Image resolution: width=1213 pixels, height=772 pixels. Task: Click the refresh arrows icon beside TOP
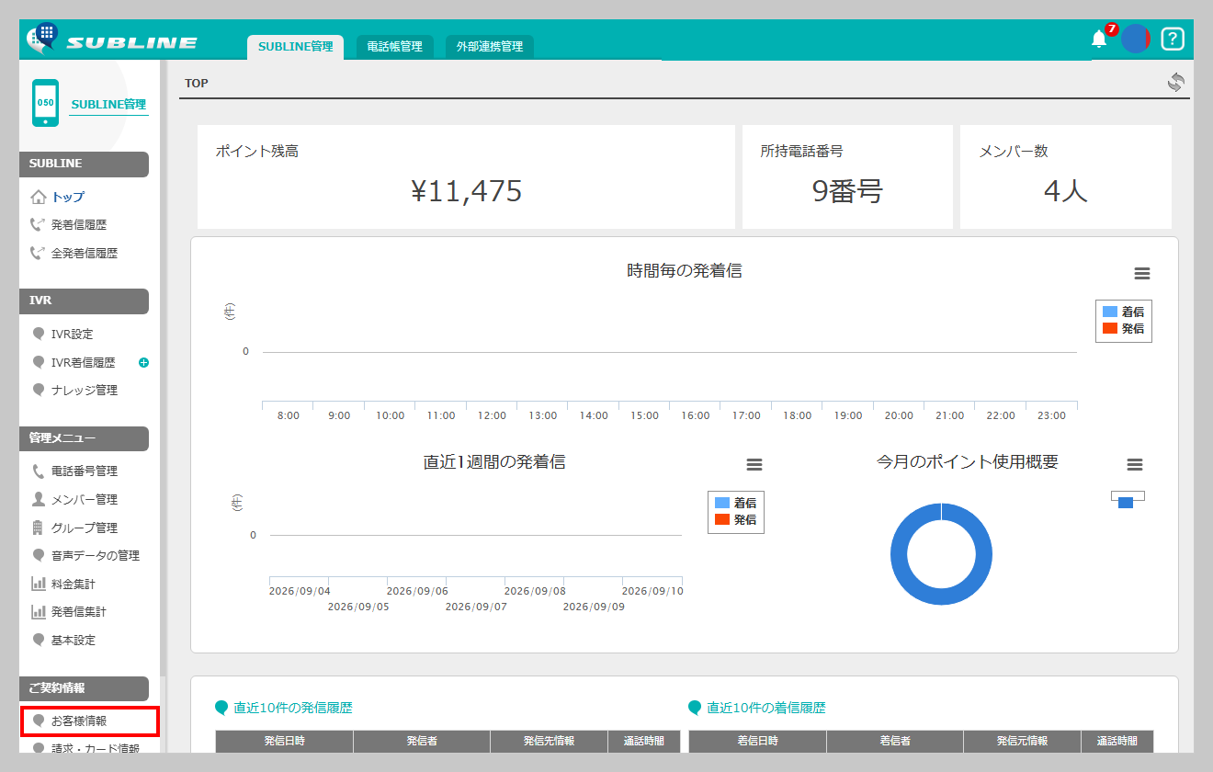pos(1176,83)
